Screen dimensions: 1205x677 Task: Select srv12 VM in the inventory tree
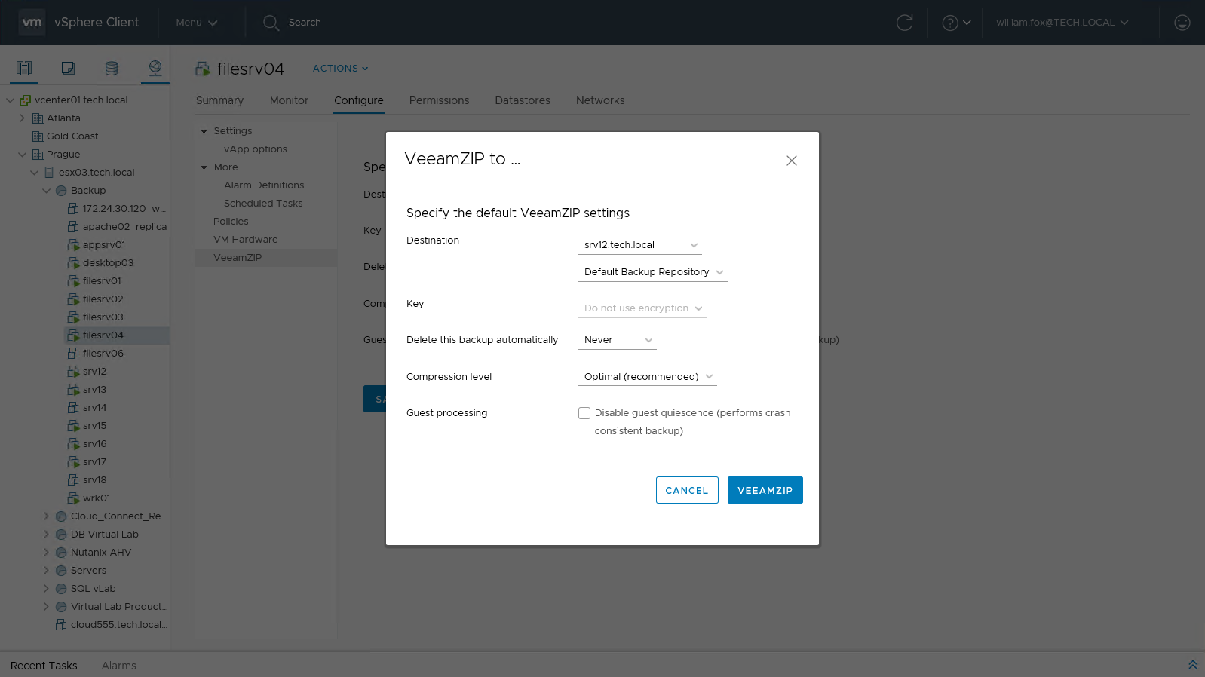pyautogui.click(x=94, y=372)
